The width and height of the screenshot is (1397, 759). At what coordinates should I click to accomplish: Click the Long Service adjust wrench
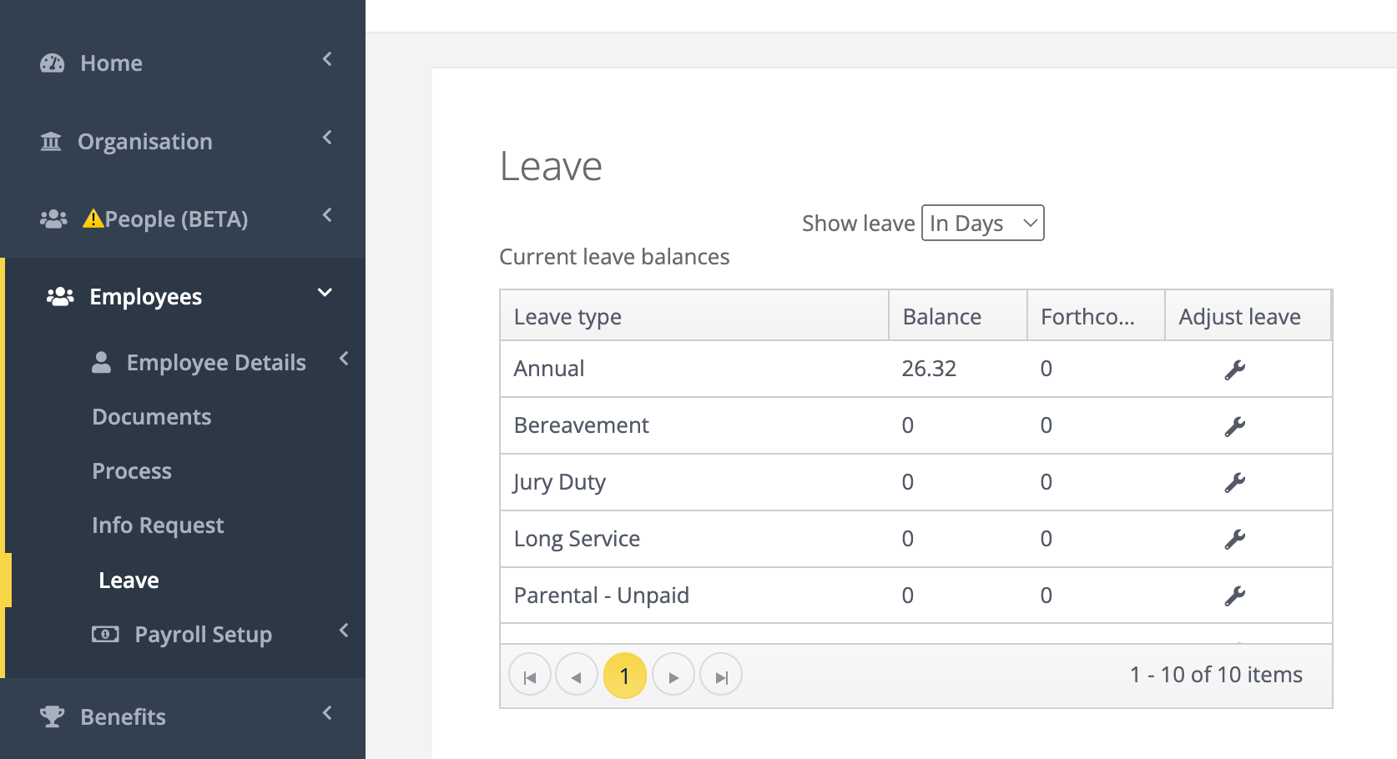coord(1235,540)
